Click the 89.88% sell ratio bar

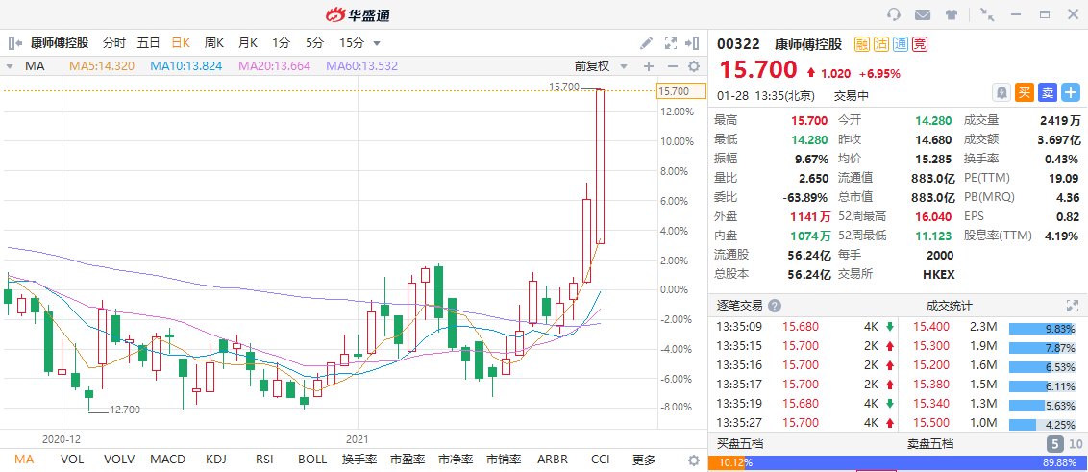coord(917,463)
